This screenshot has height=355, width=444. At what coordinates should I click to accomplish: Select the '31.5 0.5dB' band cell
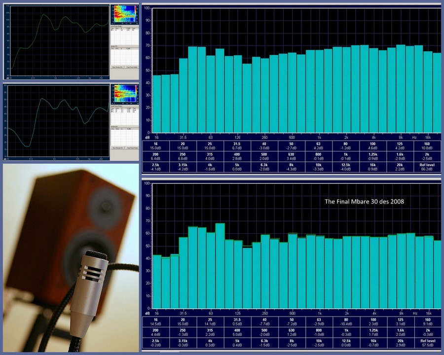click(x=237, y=322)
